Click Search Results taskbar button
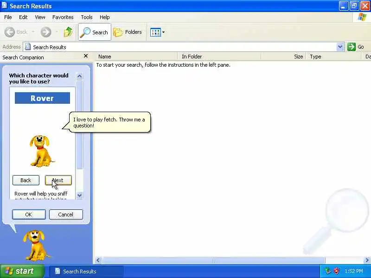Screen dimensions: 371x278 pos(86,271)
